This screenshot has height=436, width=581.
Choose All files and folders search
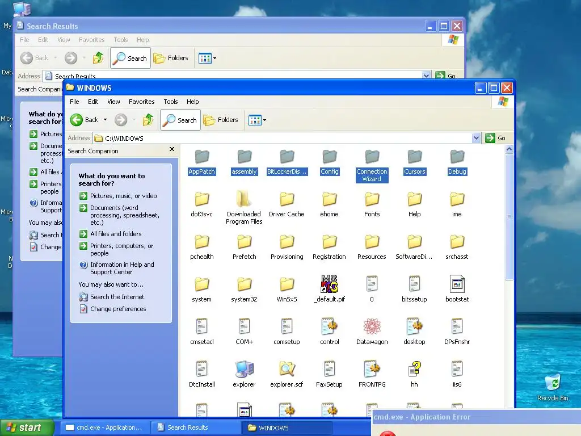111,234
